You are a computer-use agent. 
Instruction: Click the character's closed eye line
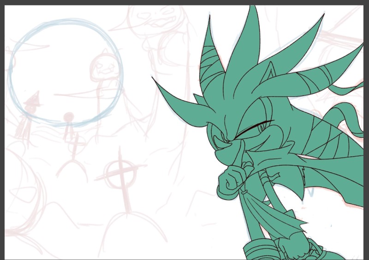point(254,129)
